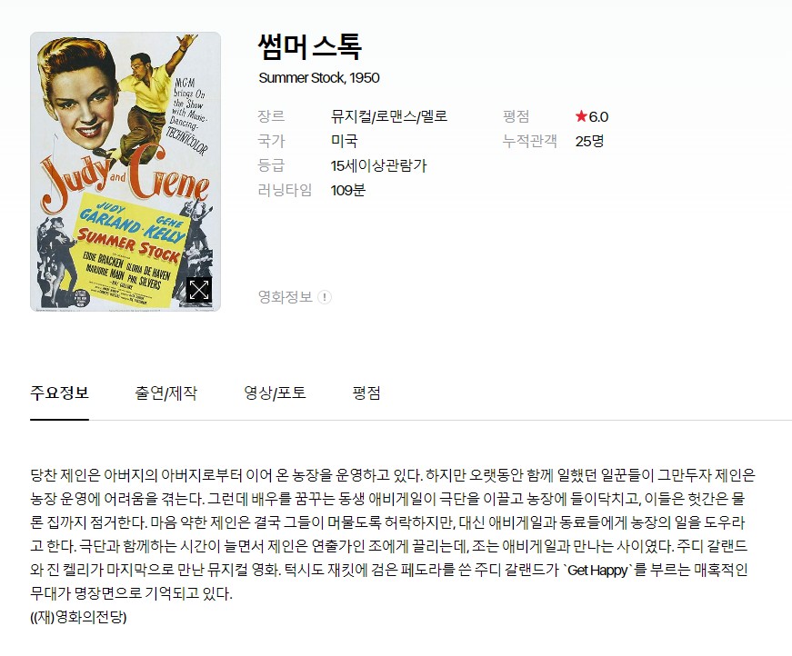Click the country value 미국
Viewport: 792px width, 656px height.
tap(345, 141)
